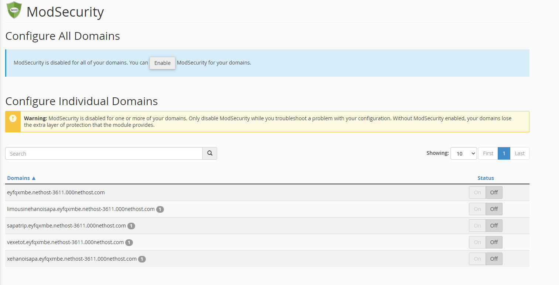Focus the domain Search input field
Viewport: 559px width, 285px height.
point(104,153)
